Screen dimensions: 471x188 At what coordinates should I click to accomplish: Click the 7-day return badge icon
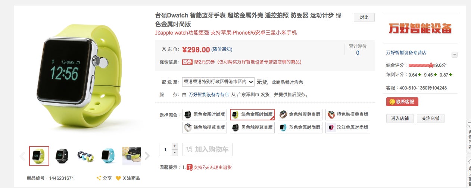(190, 168)
